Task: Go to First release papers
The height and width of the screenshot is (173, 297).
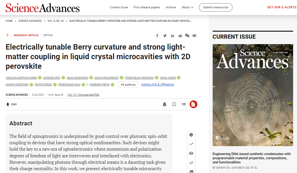Action: coord(147,7)
